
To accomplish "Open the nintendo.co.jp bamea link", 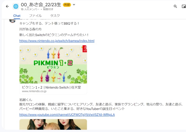I will point(57,41).
